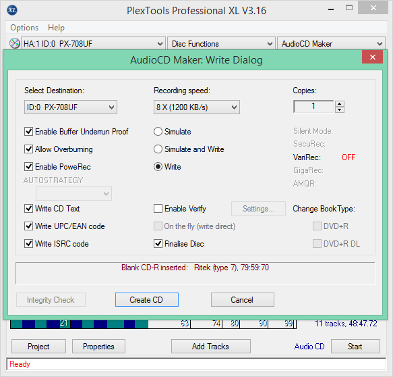
Task: Click the PlexTools XL logo icon
Action: [x=11, y=10]
